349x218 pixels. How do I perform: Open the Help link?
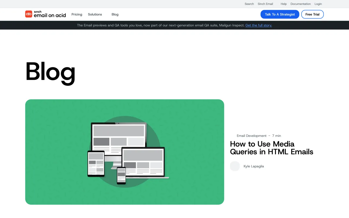point(284,4)
